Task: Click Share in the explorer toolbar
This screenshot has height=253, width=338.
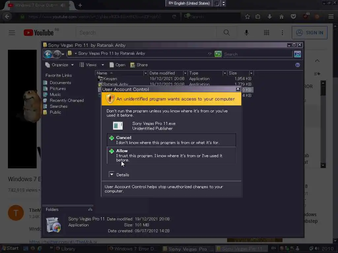Action: [139, 65]
